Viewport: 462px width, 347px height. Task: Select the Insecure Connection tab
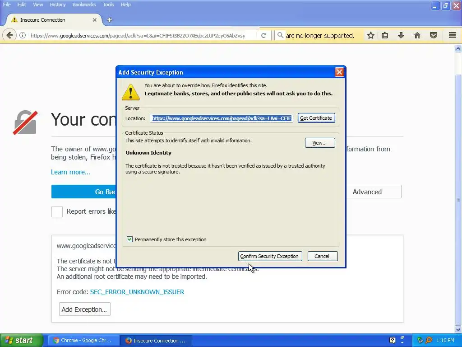coord(54,20)
